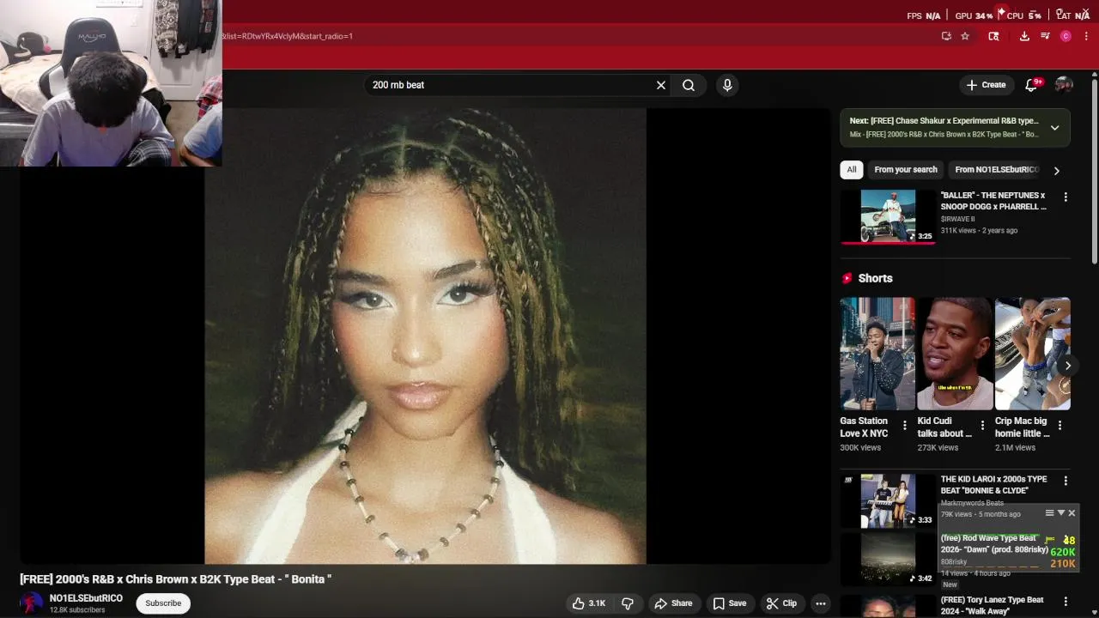Clear the search box with the X icon
Image resolution: width=1099 pixels, height=618 pixels.
[x=660, y=85]
